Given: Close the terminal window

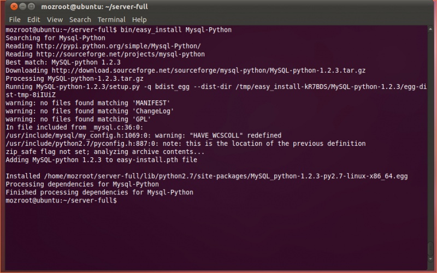Looking at the screenshot, I should click(x=14, y=6).
